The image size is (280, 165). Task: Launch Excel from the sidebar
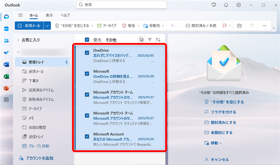click(6, 76)
